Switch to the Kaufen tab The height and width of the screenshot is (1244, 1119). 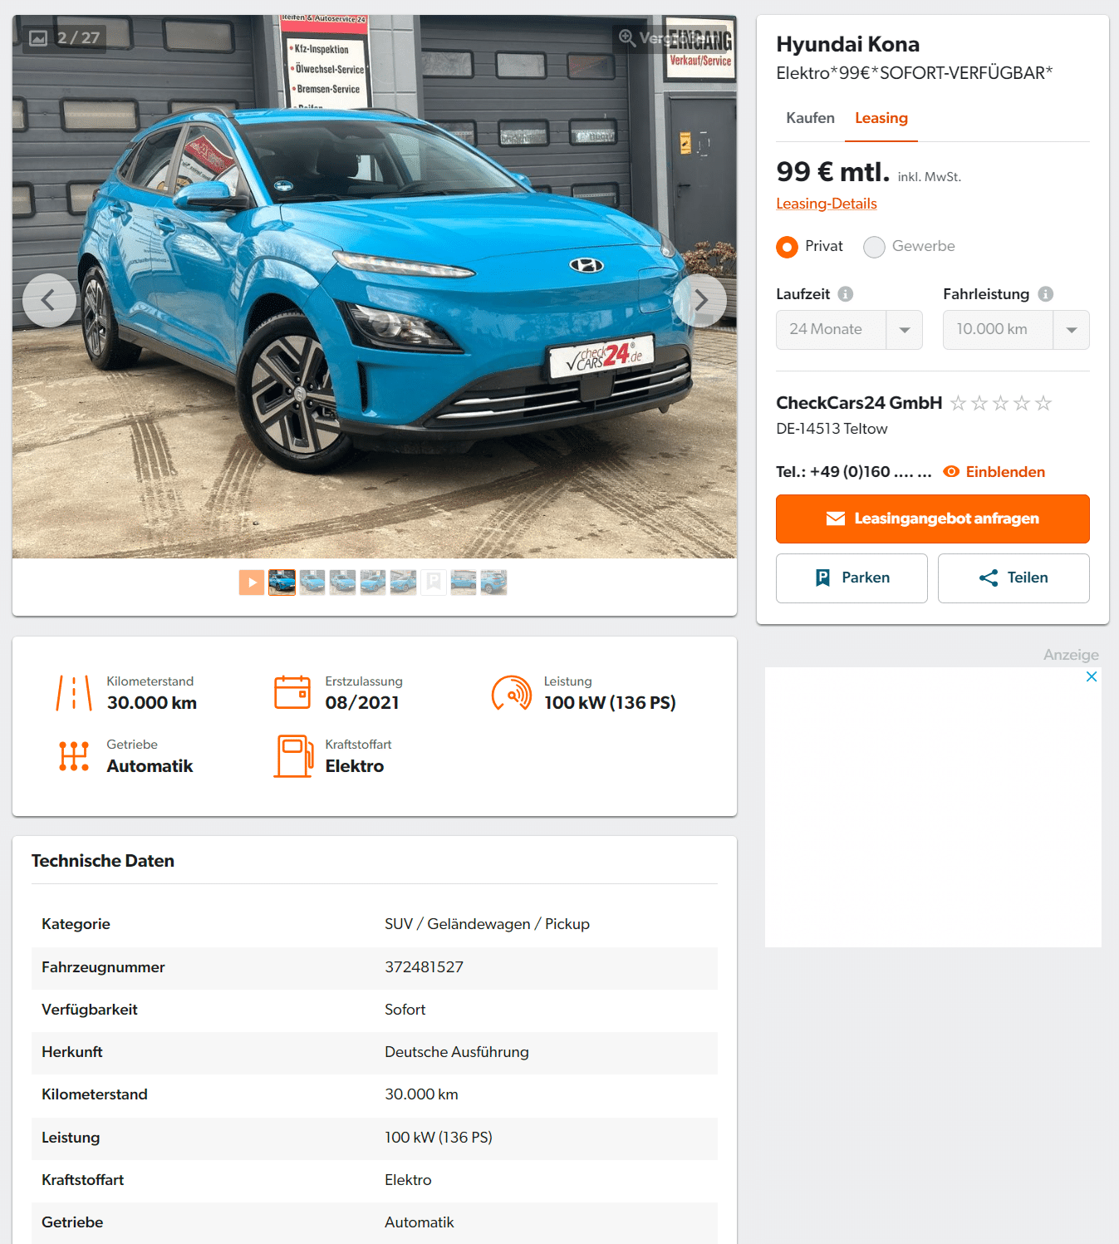pyautogui.click(x=810, y=118)
